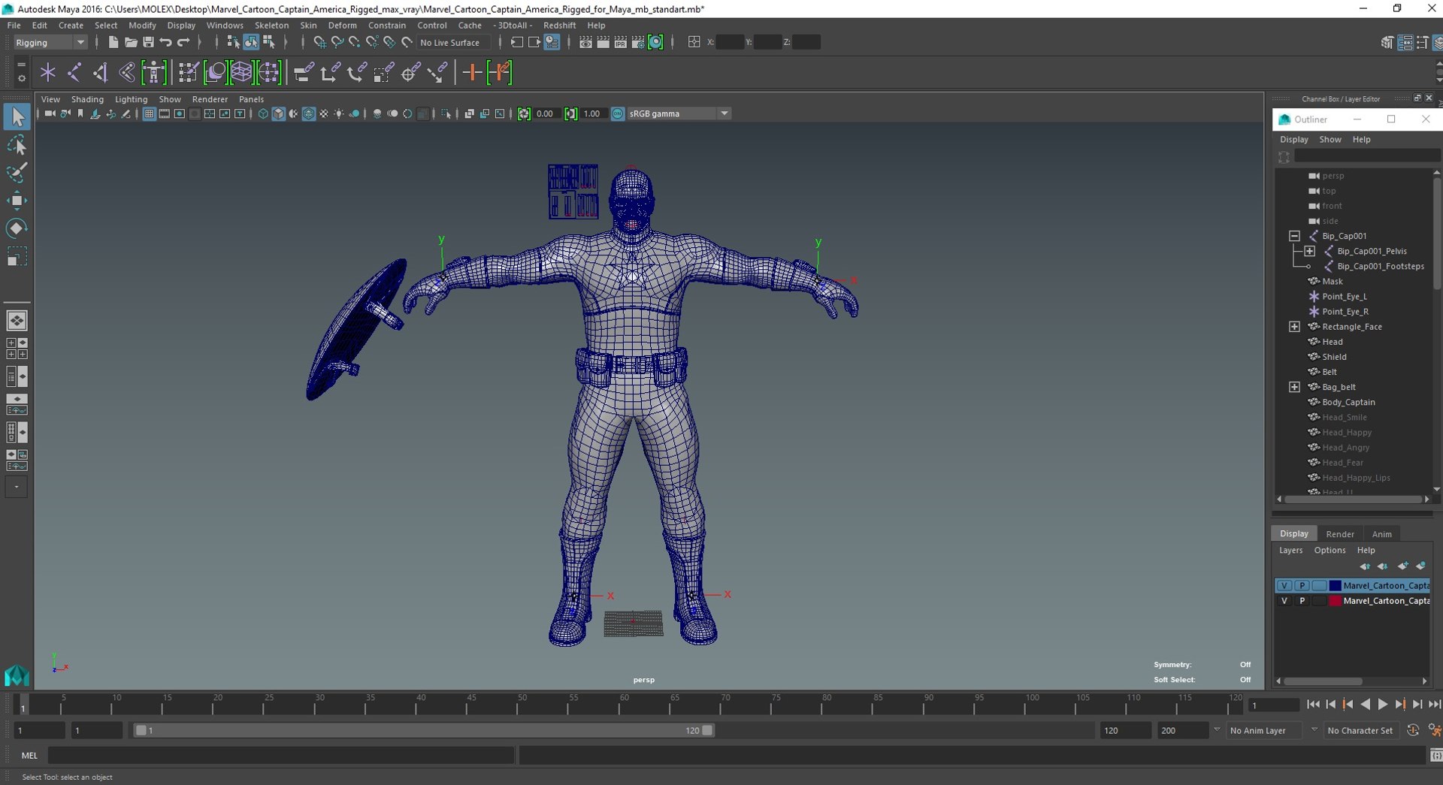Click create new layer icon in Layer Editor
The width and height of the screenshot is (1443, 785).
1402,566
